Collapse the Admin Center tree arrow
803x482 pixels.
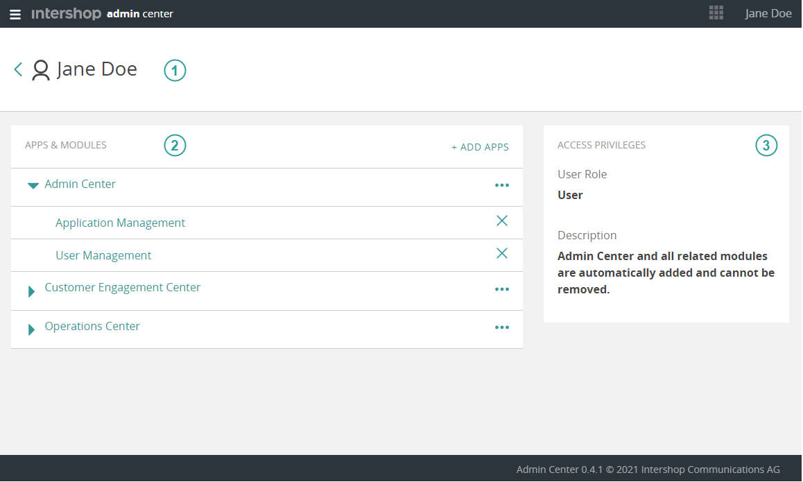click(x=33, y=185)
